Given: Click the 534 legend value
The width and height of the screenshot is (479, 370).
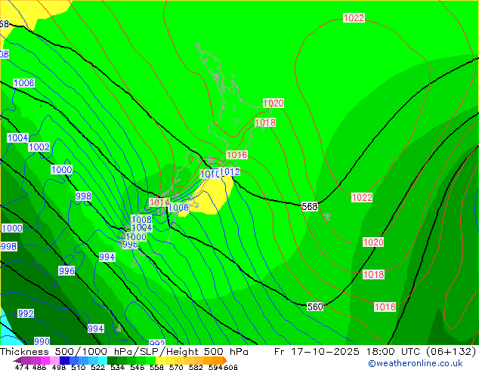Looking at the screenshot, I should pyautogui.click(x=117, y=367).
